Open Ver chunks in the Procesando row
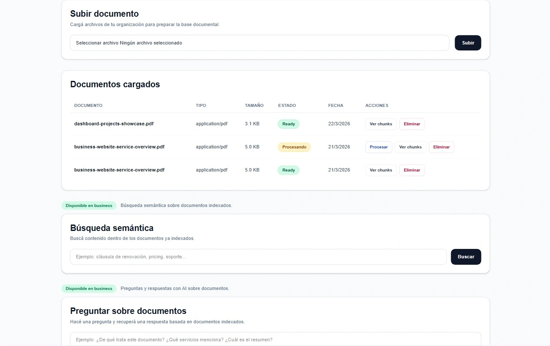 pyautogui.click(x=410, y=147)
